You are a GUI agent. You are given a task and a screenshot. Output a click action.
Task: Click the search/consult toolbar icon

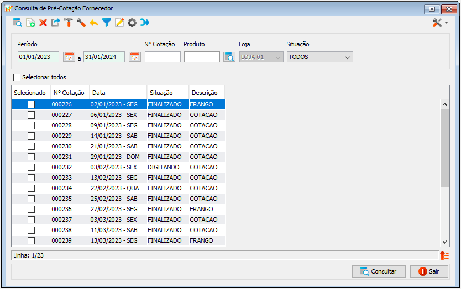click(18, 23)
